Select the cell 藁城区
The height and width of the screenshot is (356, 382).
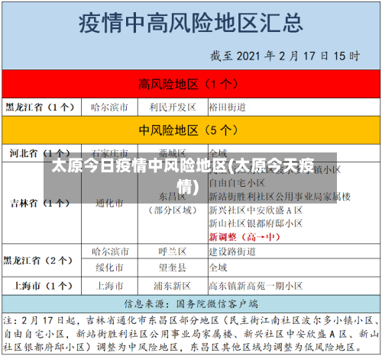pos(173,153)
